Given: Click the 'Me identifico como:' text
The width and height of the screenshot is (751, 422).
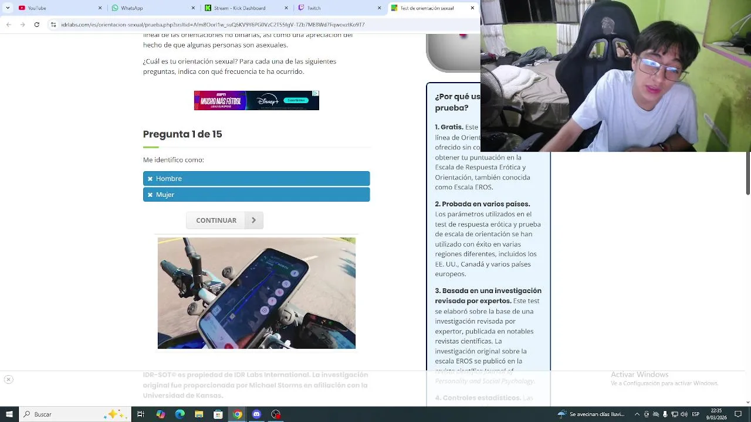Looking at the screenshot, I should [174, 160].
